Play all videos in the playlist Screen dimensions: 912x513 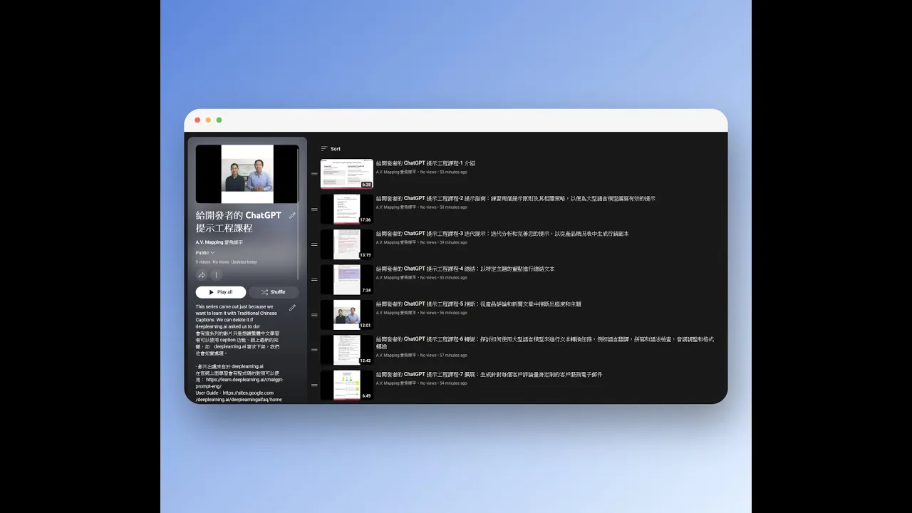coord(221,292)
